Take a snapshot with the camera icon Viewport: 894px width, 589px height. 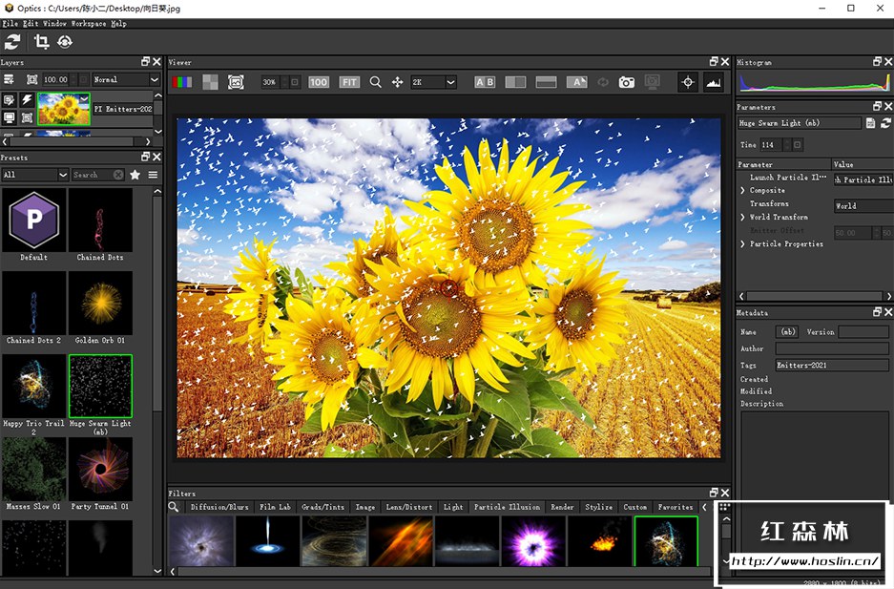pyautogui.click(x=626, y=82)
